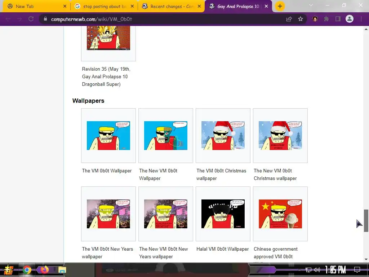Image resolution: width=369 pixels, height=277 pixels.
Task: Open the notification center icon
Action: click(357, 270)
